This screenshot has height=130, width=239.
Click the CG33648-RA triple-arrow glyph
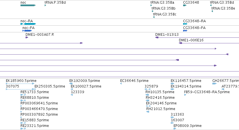pyautogui.click(x=185, y=24)
